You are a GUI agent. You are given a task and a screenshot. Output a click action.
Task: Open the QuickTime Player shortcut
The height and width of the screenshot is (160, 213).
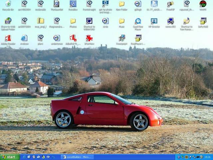pyautogui.click(x=138, y=21)
